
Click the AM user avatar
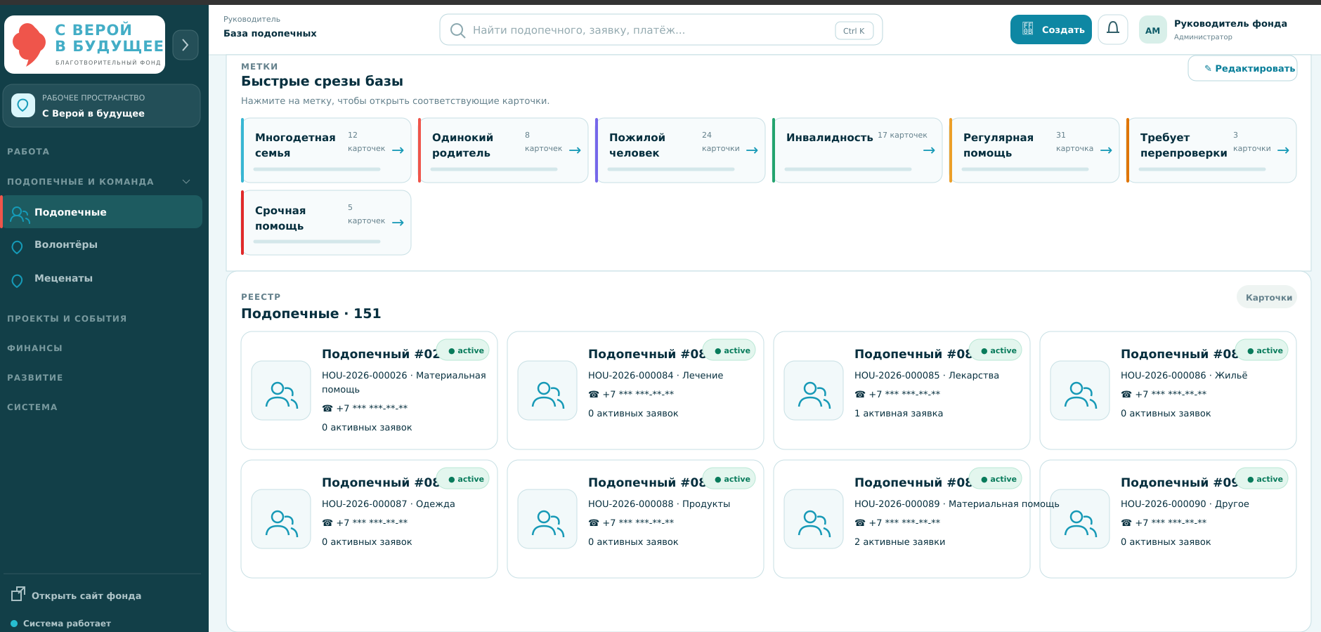(1152, 30)
